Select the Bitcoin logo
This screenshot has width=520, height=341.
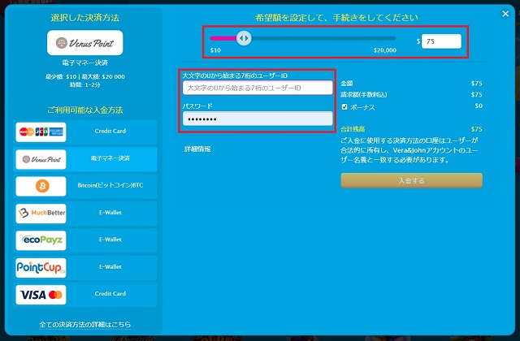click(x=41, y=186)
